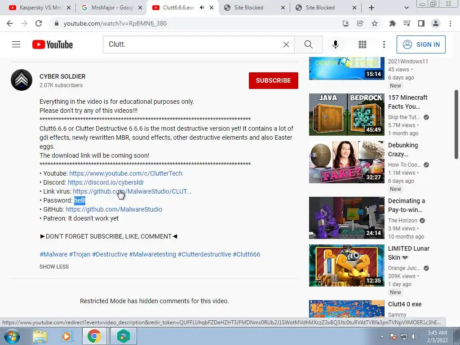Mute the Clutt6.6.6.exe tab audio
Screen dimensions: 460x345
(x=202, y=8)
